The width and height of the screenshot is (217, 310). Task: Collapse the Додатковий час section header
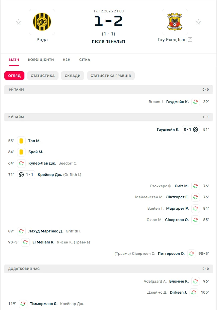pyautogui.click(x=108, y=269)
